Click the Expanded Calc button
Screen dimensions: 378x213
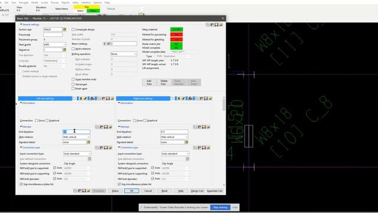pyautogui.click(x=214, y=191)
